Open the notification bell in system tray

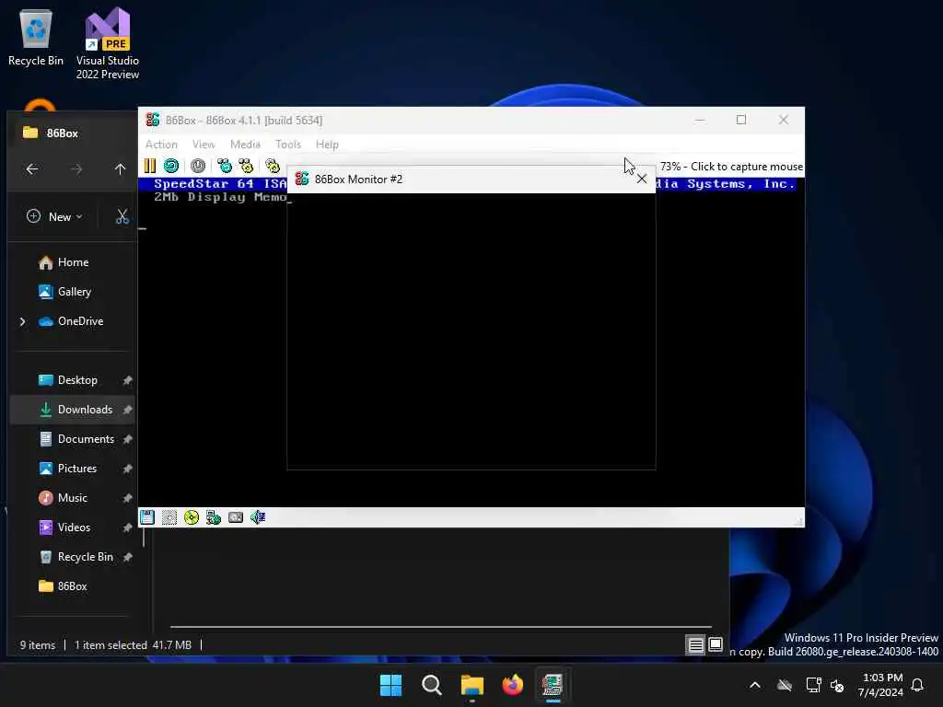[918, 685]
